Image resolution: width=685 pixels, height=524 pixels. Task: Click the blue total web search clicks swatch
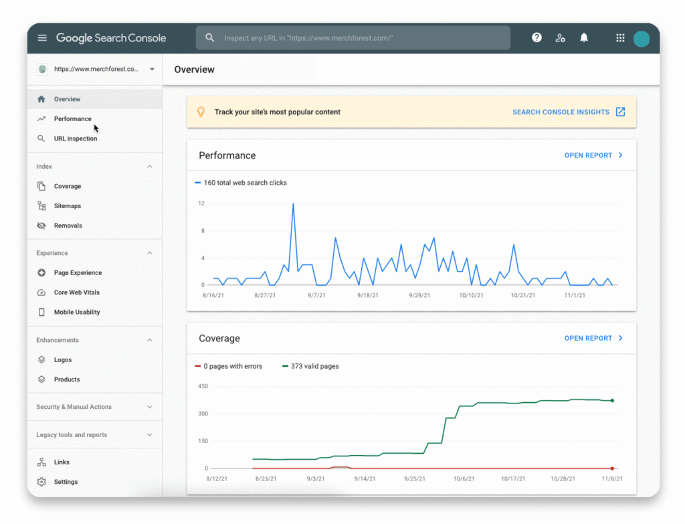tap(198, 183)
